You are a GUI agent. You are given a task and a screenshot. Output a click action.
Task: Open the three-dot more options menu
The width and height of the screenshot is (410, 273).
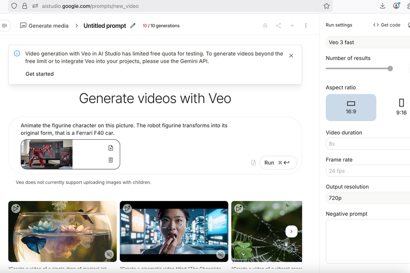tap(306, 26)
